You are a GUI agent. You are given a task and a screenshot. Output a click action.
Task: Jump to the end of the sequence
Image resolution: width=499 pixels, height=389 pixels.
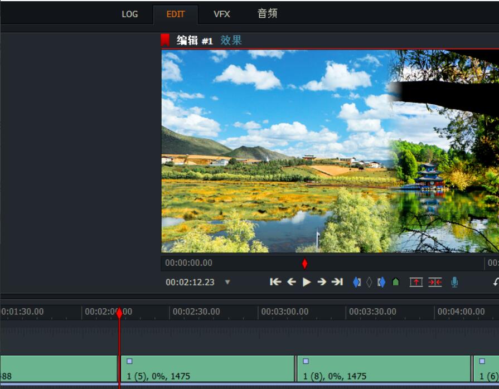pos(337,282)
